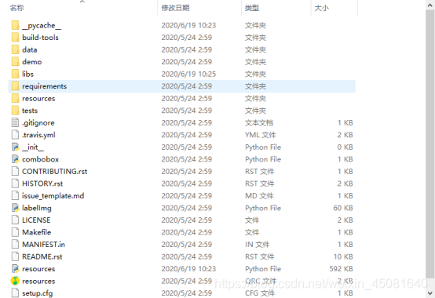Click the CONTRIBUTING.rst file icon
Screen dimensions: 435x298
[15, 172]
